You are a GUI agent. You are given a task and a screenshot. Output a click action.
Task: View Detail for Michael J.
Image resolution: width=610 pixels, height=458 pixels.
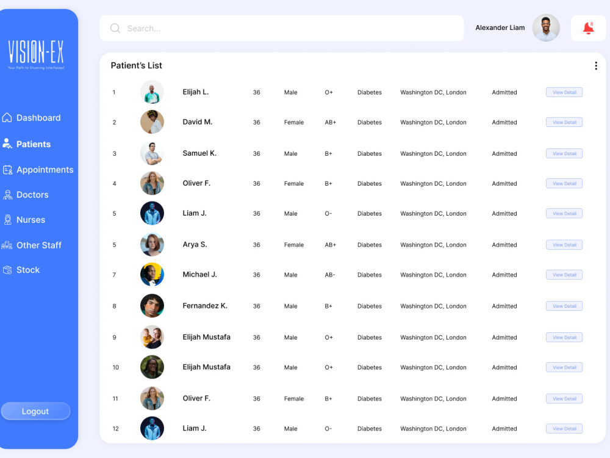pyautogui.click(x=564, y=275)
